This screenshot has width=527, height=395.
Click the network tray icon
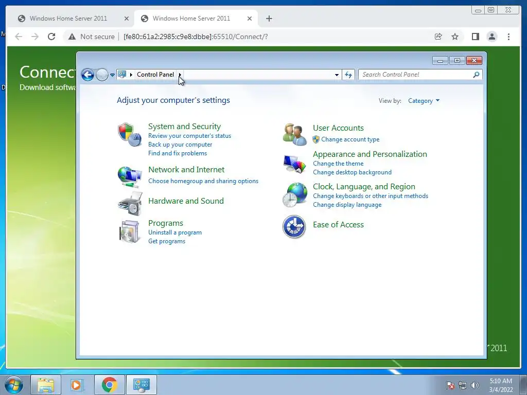tap(463, 385)
